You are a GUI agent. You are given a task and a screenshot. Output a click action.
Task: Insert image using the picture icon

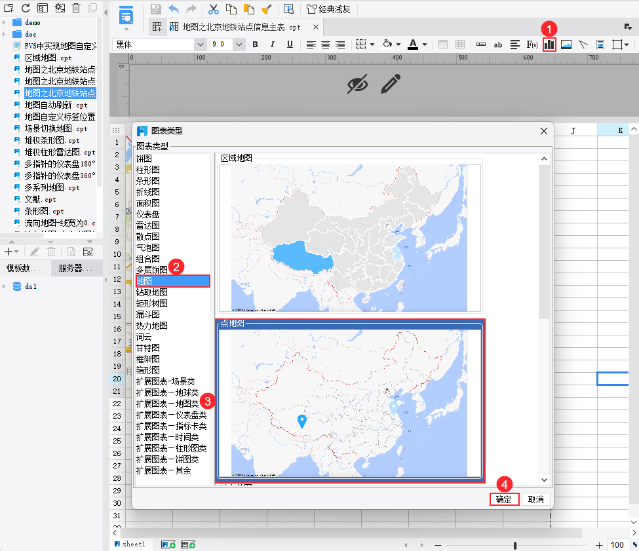566,45
